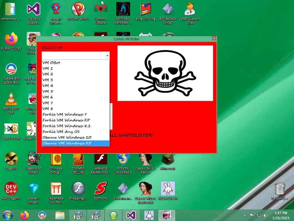Open the Falcon C++ recycle bin
This screenshot has width=294, height=221.
pyautogui.click(x=280, y=191)
